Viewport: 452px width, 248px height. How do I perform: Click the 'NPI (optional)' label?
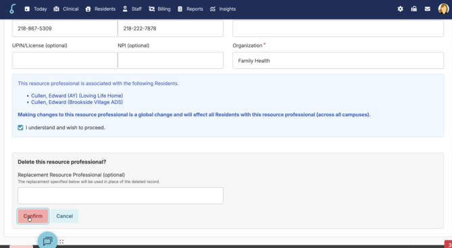pyautogui.click(x=134, y=45)
